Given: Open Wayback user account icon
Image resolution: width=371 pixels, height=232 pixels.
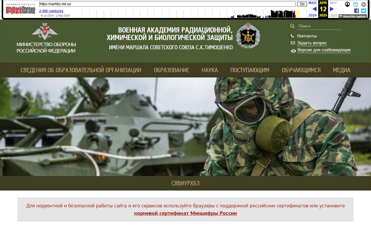Looking at the screenshot, I should 348,4.
